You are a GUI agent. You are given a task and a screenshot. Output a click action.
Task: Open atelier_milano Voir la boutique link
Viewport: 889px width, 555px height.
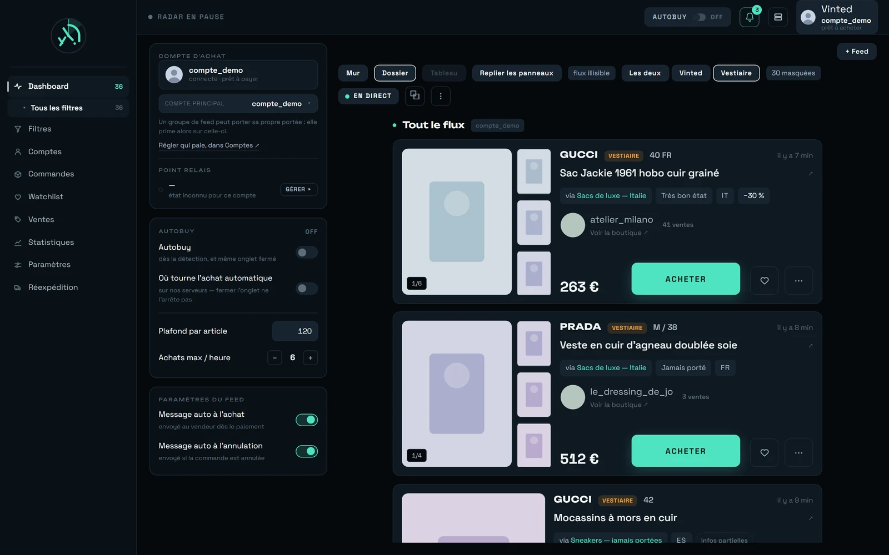click(x=618, y=233)
